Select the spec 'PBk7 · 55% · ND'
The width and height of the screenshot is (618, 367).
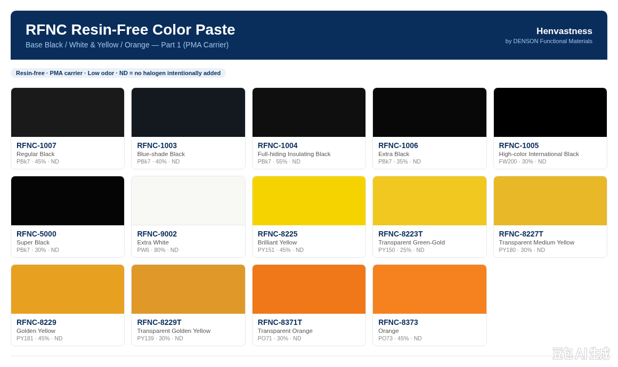(x=279, y=161)
